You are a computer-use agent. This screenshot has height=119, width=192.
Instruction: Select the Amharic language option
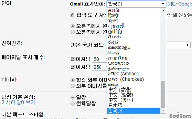point(124,74)
